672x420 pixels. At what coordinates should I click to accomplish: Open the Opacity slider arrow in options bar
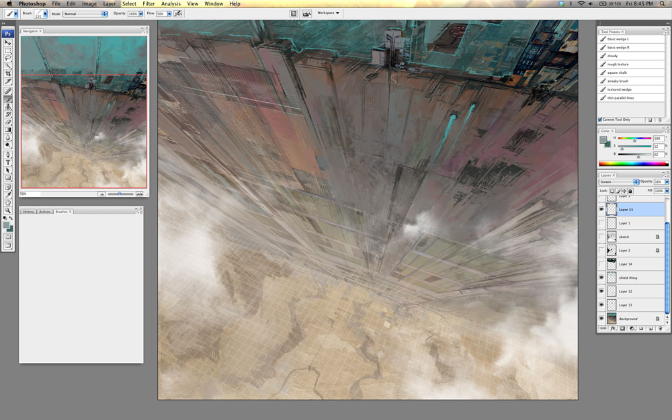click(x=140, y=13)
